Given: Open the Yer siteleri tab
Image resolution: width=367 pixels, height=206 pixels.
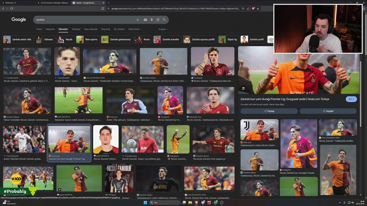Looking at the screenshot, I should click(x=119, y=29).
